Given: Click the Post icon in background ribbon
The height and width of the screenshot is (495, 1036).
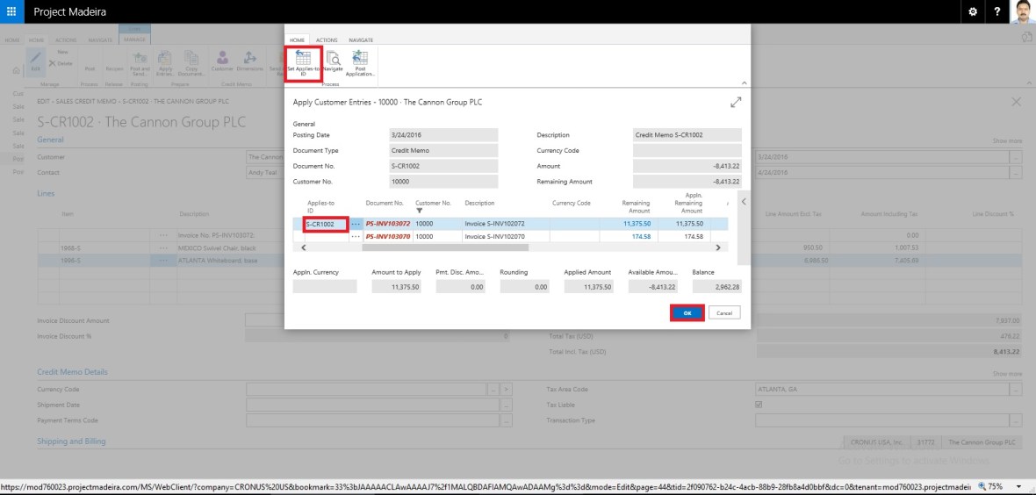Looking at the screenshot, I should pos(90,68).
